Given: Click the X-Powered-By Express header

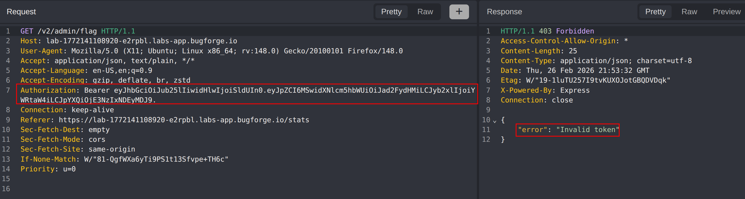Looking at the screenshot, I should point(545,90).
